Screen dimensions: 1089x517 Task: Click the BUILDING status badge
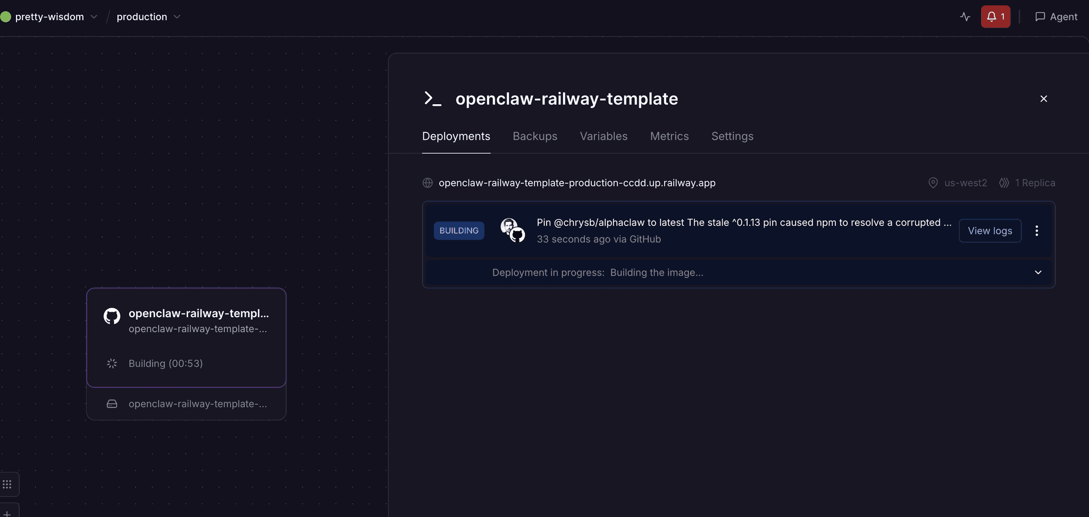459,231
